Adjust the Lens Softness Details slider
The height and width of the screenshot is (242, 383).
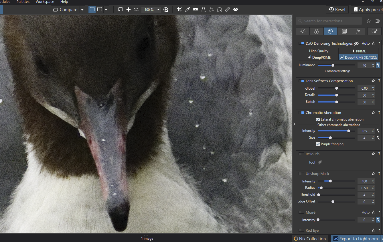tap(337, 95)
